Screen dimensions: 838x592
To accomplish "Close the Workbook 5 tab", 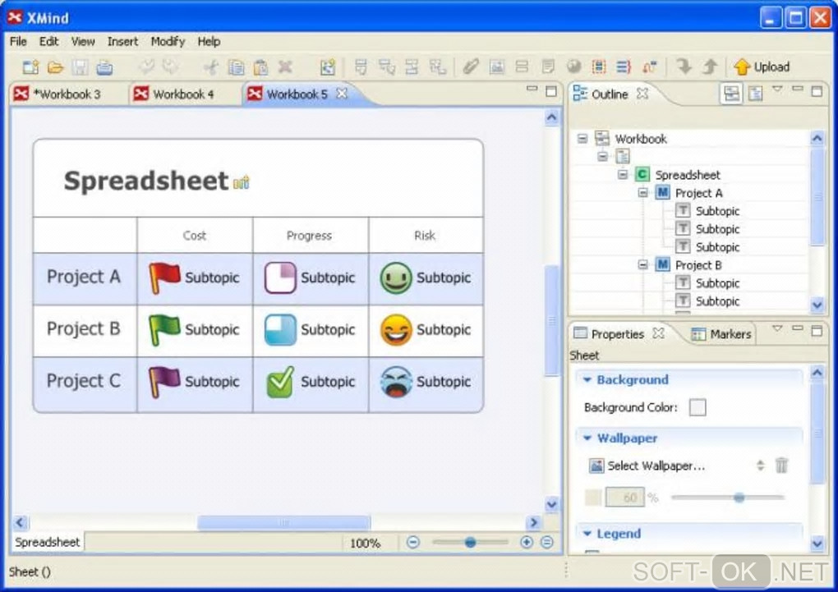I will coord(342,94).
